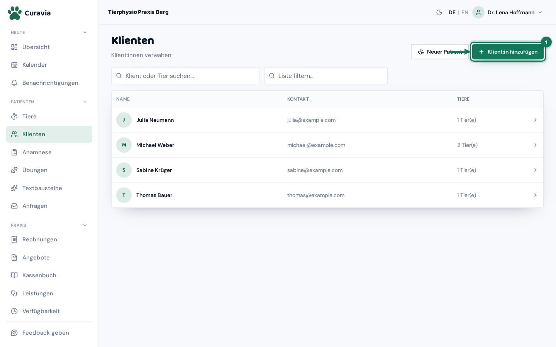Open the Verfügbarkeit link
The height and width of the screenshot is (347, 556).
pyautogui.click(x=49, y=311)
